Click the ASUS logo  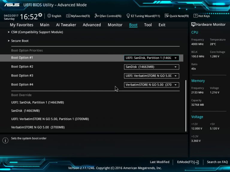pos(12,5)
